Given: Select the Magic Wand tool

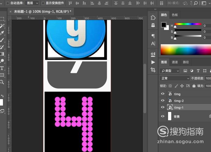Looking at the screenshot, I should [x=2, y=26].
